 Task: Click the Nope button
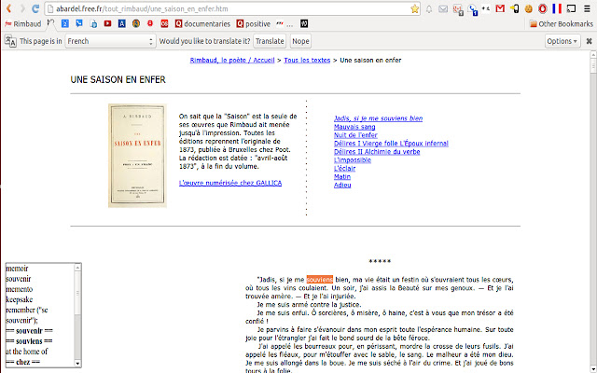[x=300, y=41]
